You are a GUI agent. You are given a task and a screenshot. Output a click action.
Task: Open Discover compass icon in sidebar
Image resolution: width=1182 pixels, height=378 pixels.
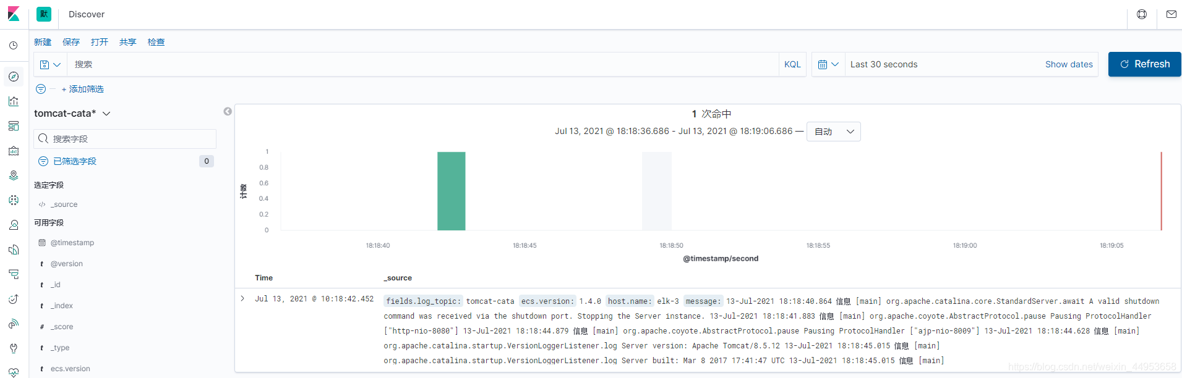point(14,77)
